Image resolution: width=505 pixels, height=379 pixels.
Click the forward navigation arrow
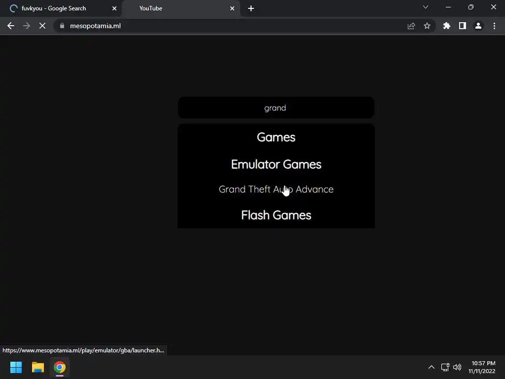click(x=27, y=26)
